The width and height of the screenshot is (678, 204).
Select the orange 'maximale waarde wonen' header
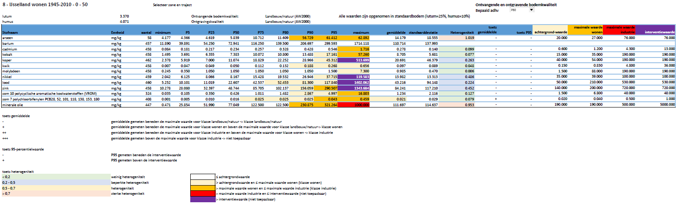pos(584,30)
